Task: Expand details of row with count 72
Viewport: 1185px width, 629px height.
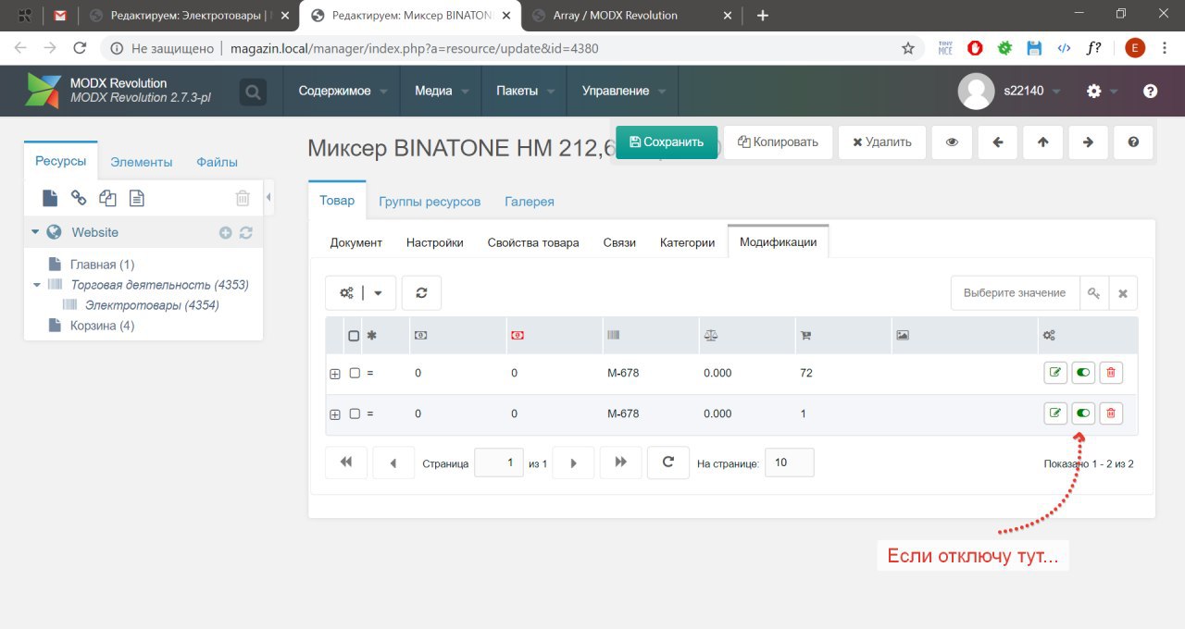Action: [x=335, y=374]
